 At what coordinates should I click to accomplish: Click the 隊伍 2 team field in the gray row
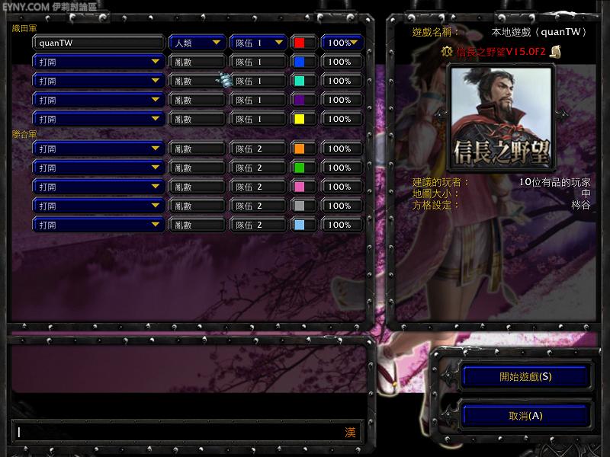258,206
